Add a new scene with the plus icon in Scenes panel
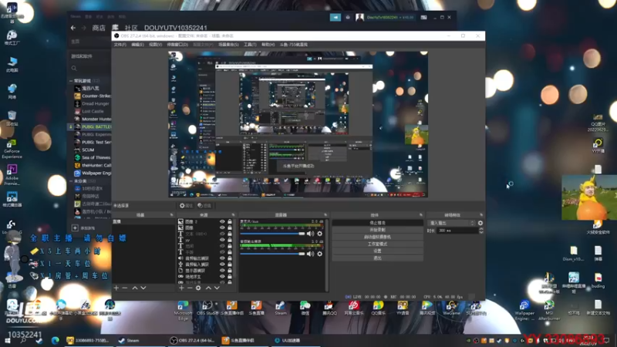 pos(116,288)
